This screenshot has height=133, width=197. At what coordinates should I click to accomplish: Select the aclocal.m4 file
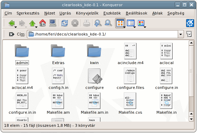click(22, 79)
